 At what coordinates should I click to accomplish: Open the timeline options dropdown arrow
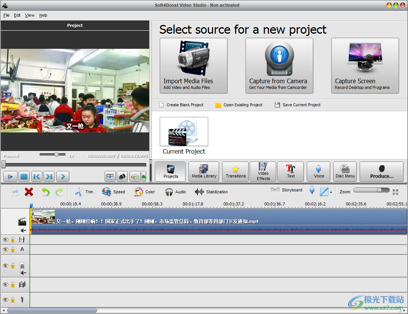(331, 192)
